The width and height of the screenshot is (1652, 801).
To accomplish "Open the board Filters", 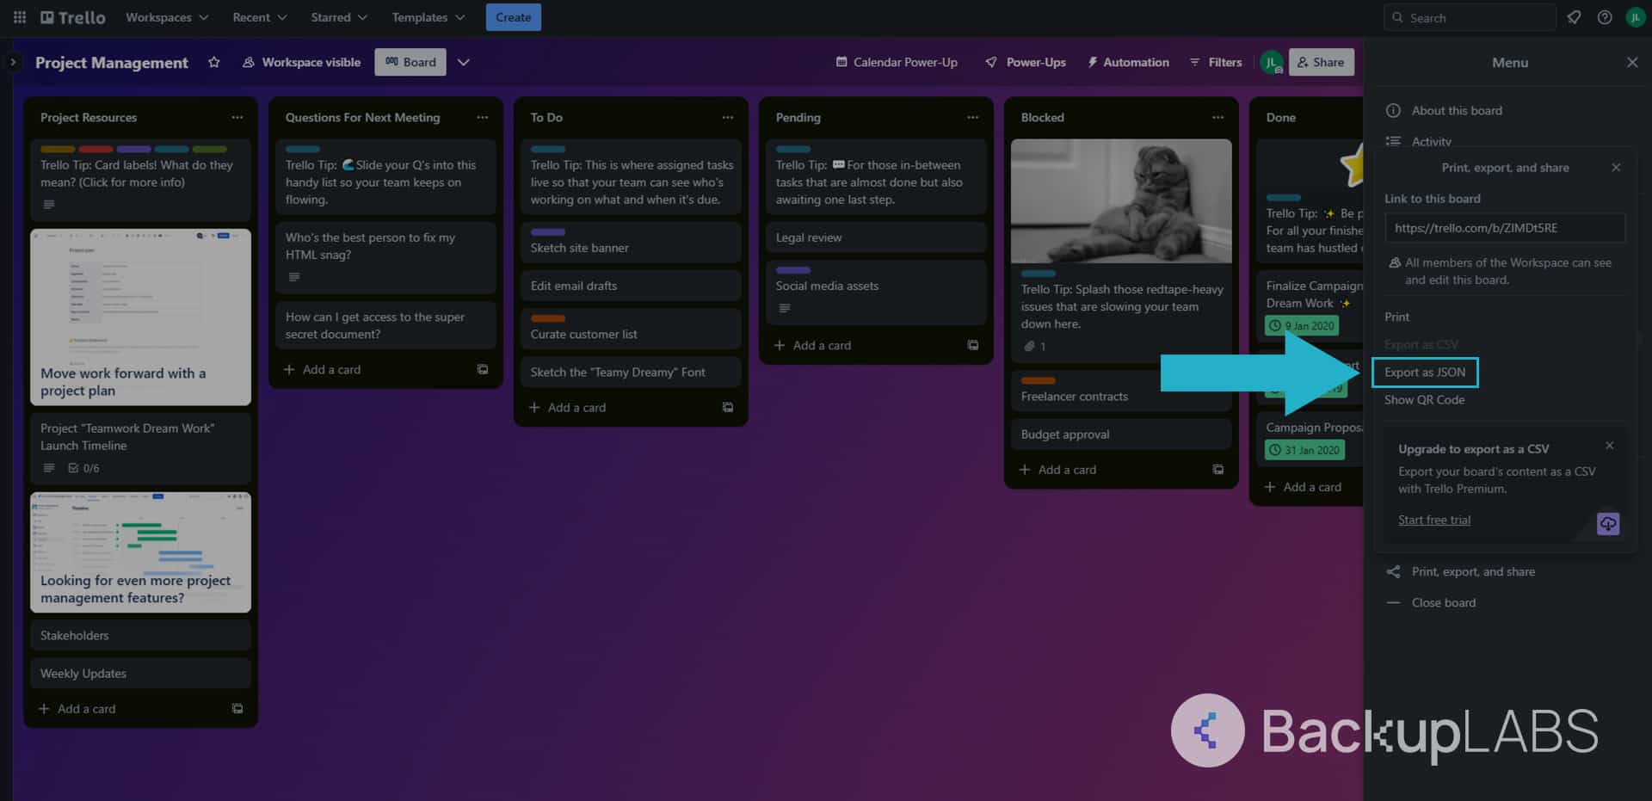I will [1216, 62].
